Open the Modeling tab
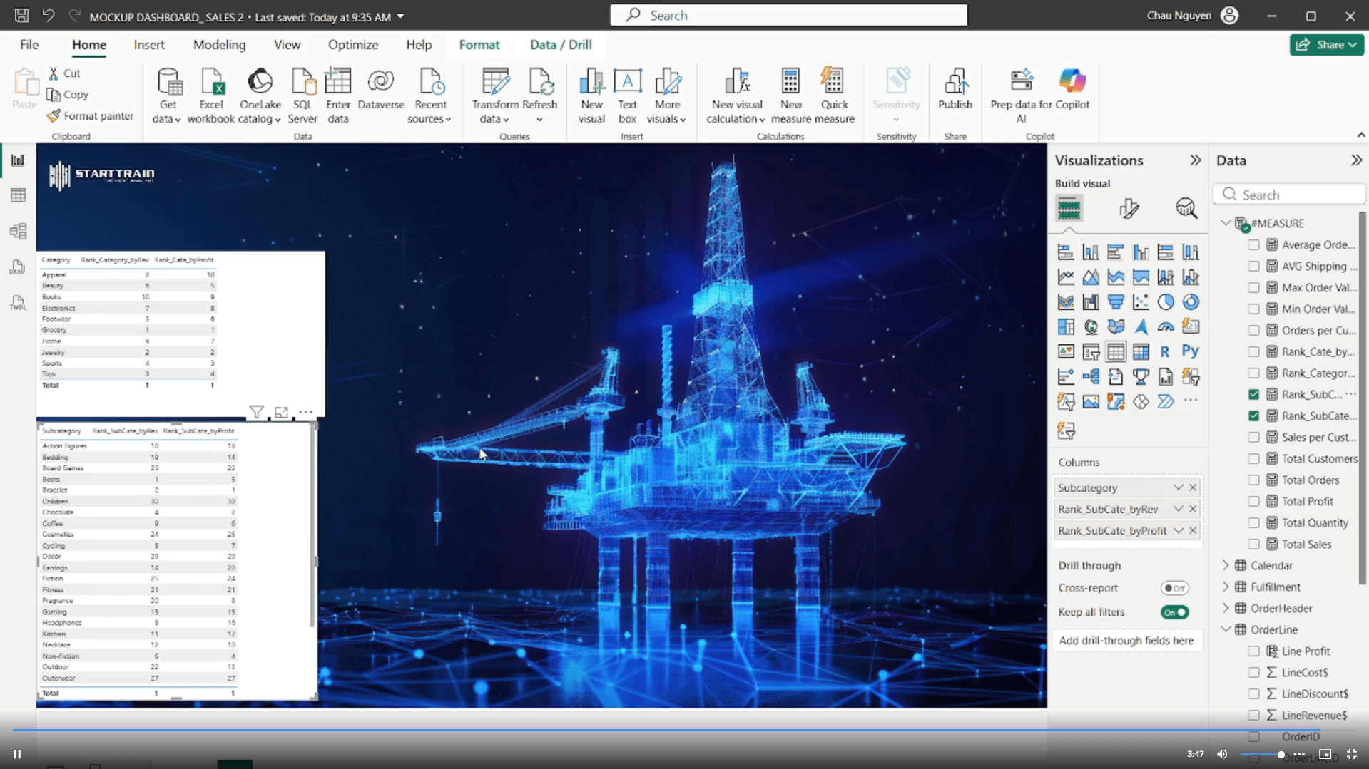 [219, 45]
